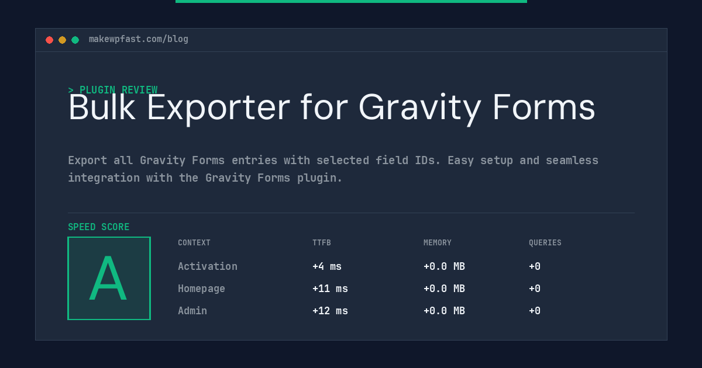Click the yellow window dot
Viewport: 702px width, 368px height.
pos(62,40)
